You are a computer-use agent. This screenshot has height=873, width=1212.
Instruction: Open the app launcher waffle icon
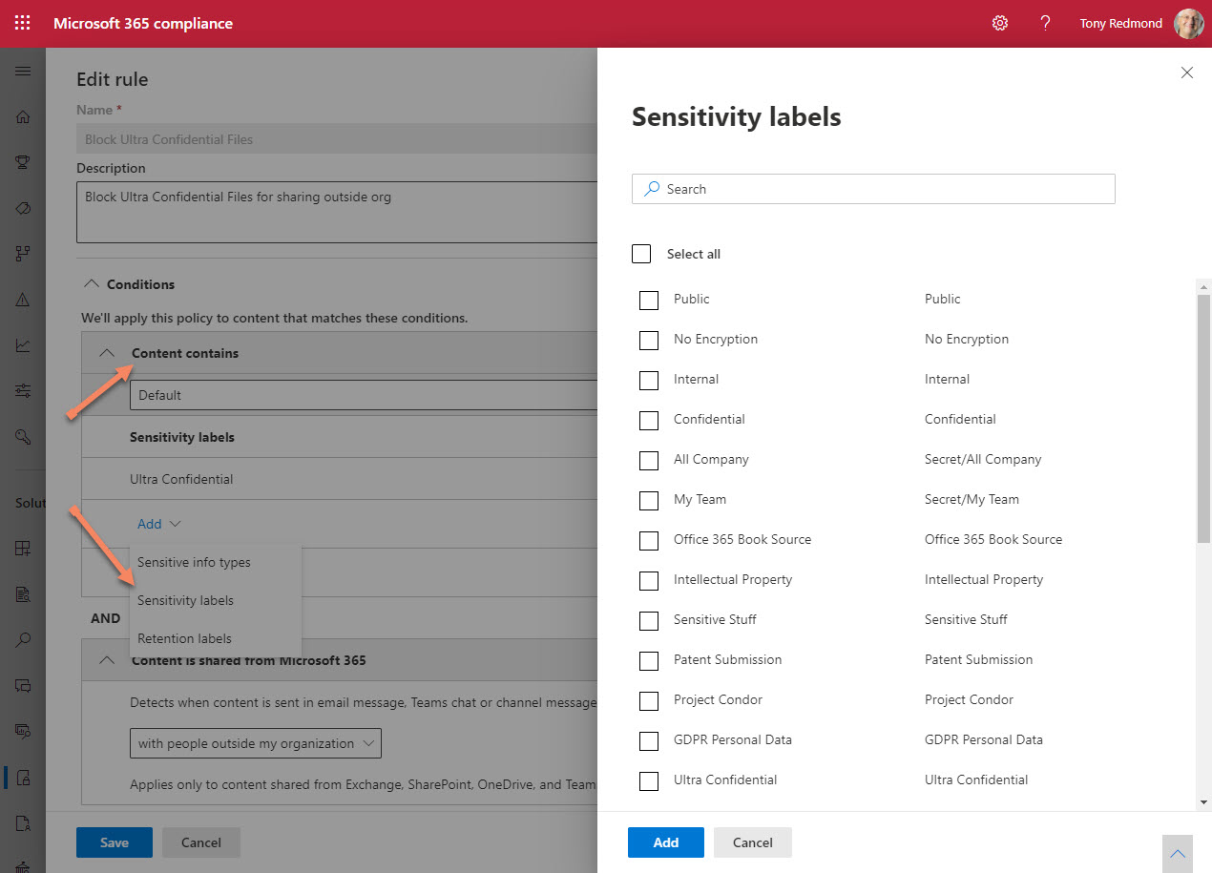[23, 23]
